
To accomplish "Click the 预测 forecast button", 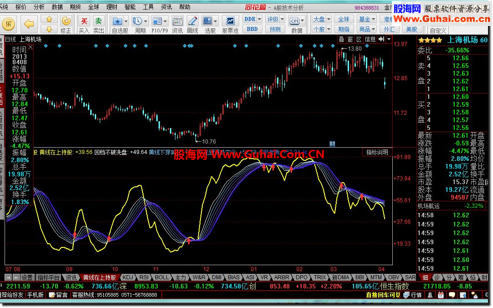I will click(x=275, y=29).
